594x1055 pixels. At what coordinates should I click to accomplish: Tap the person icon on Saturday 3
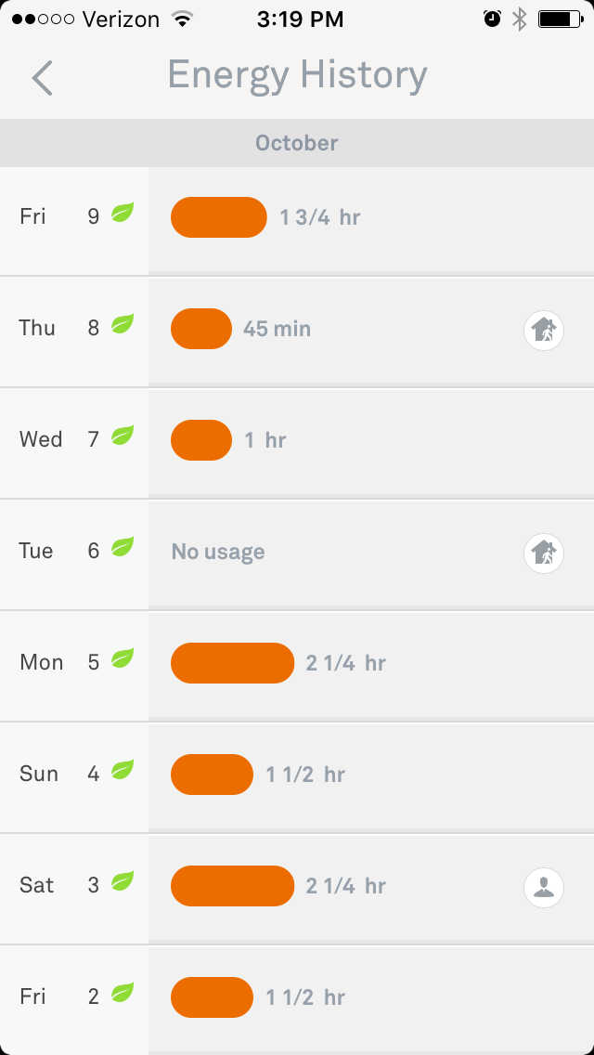[544, 887]
